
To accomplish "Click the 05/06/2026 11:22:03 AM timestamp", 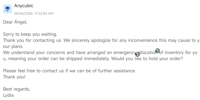I will (x=34, y=14).
